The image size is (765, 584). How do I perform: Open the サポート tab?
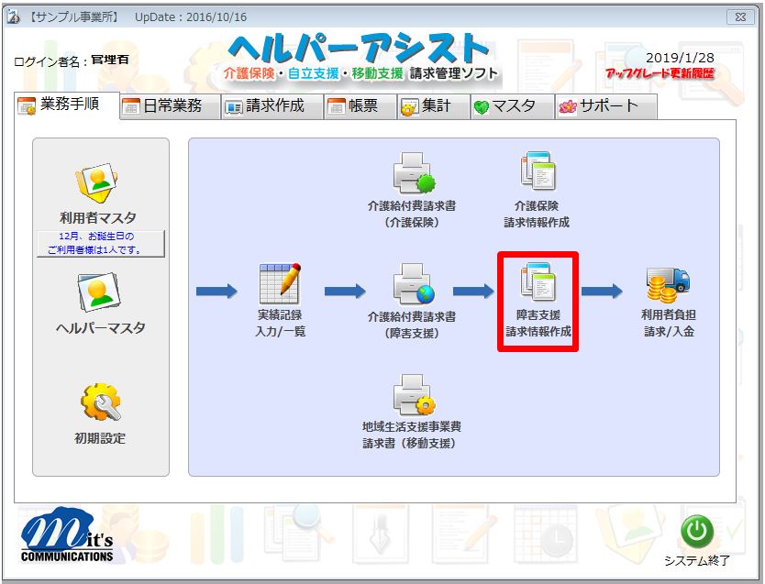(x=605, y=106)
